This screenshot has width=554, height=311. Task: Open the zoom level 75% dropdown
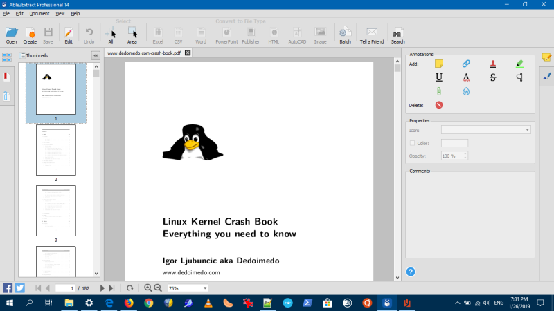205,288
